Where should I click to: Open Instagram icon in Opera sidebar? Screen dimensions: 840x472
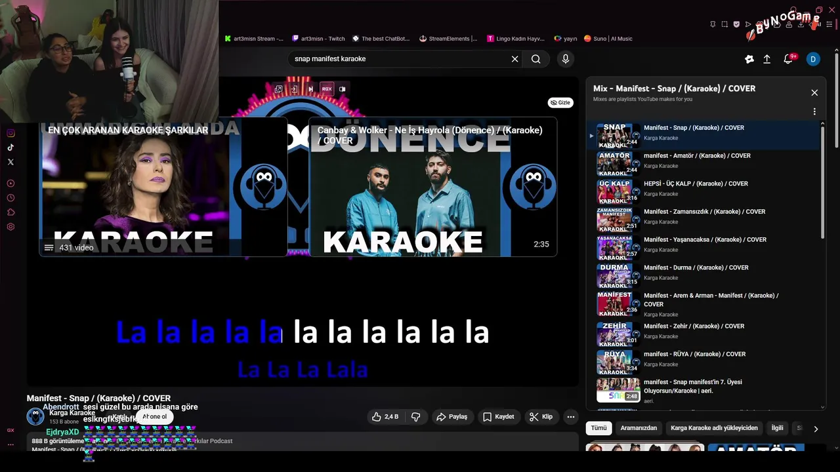tap(10, 133)
